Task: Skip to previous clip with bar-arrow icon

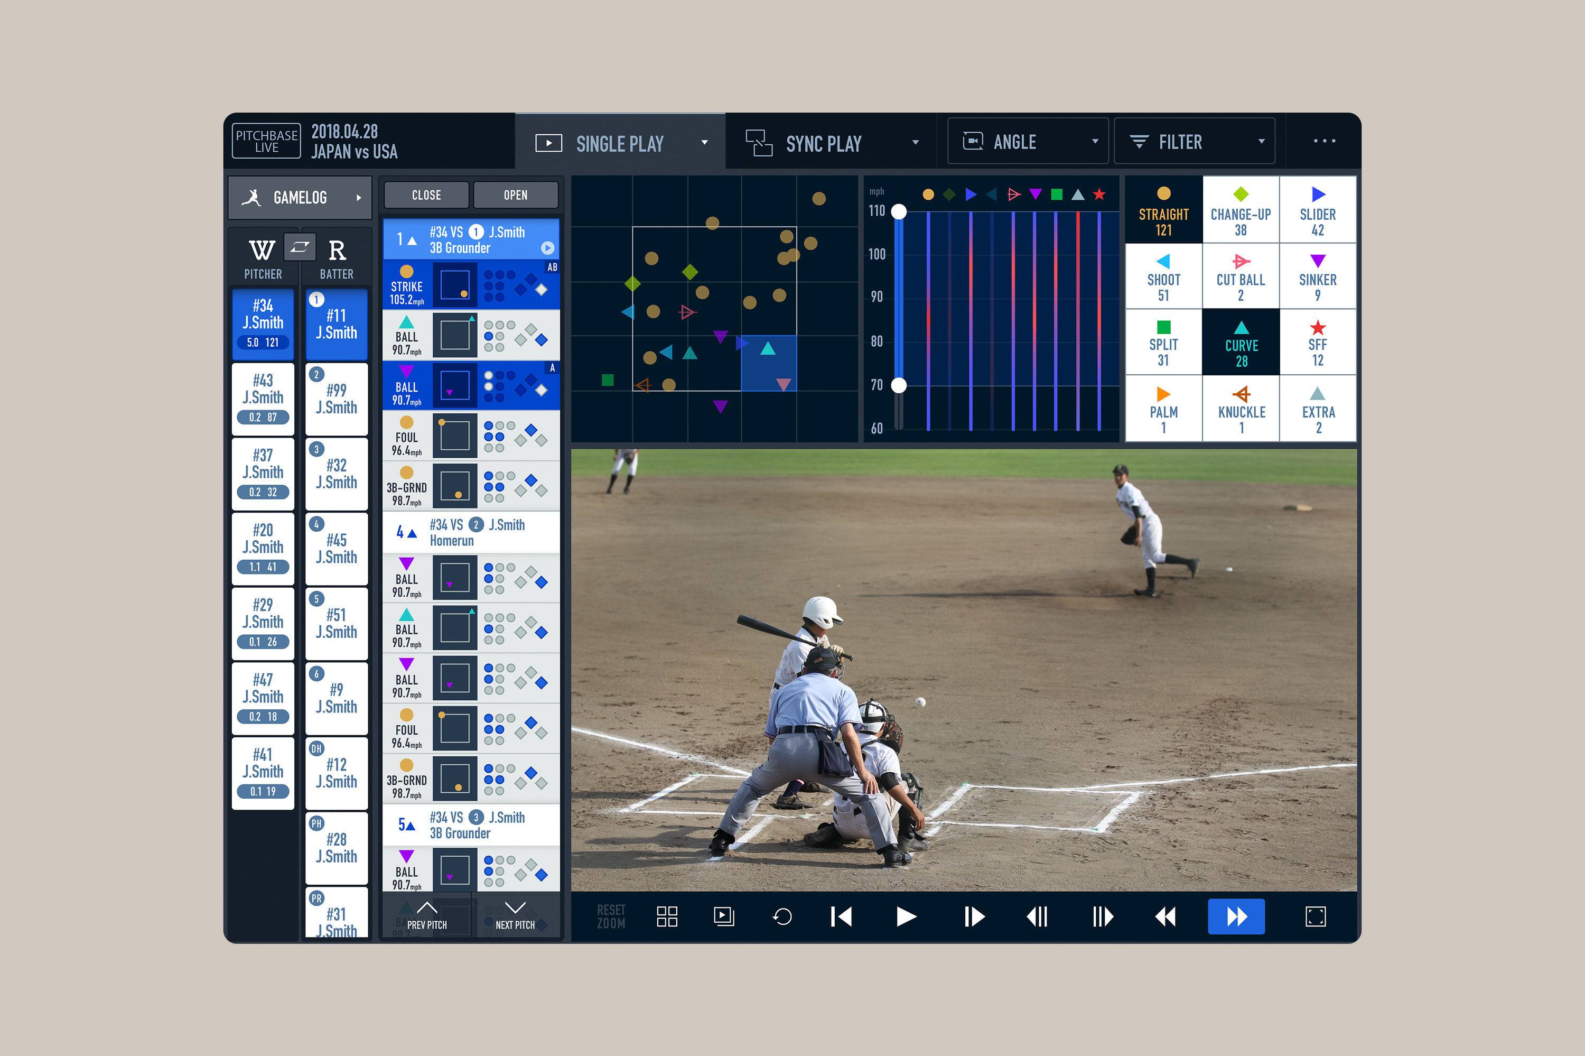Action: 841,916
